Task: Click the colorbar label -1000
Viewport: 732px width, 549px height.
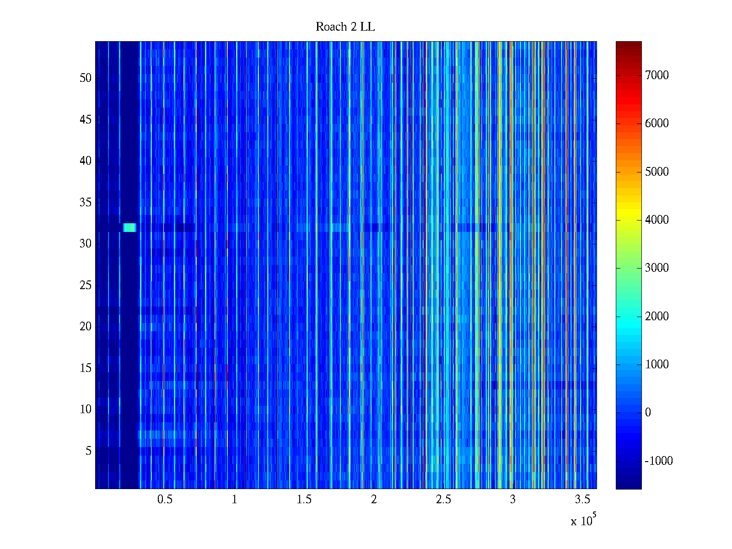Action: [x=658, y=461]
